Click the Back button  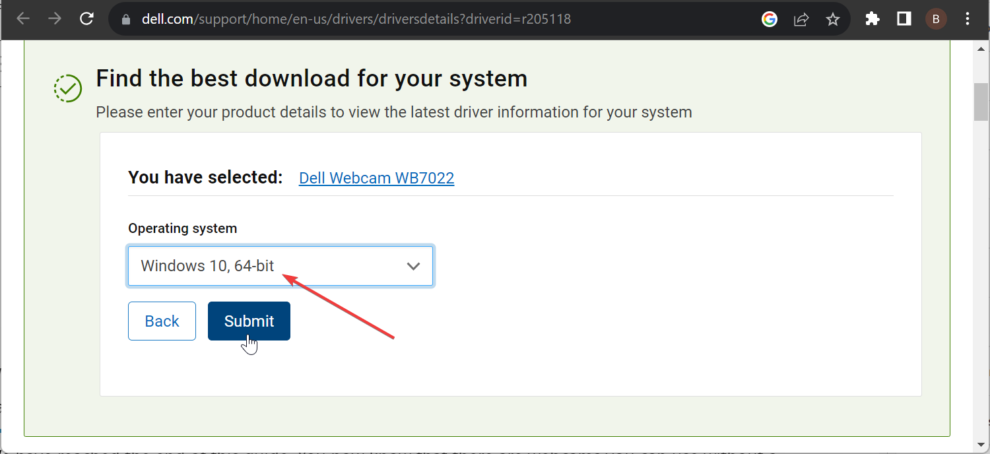[162, 321]
